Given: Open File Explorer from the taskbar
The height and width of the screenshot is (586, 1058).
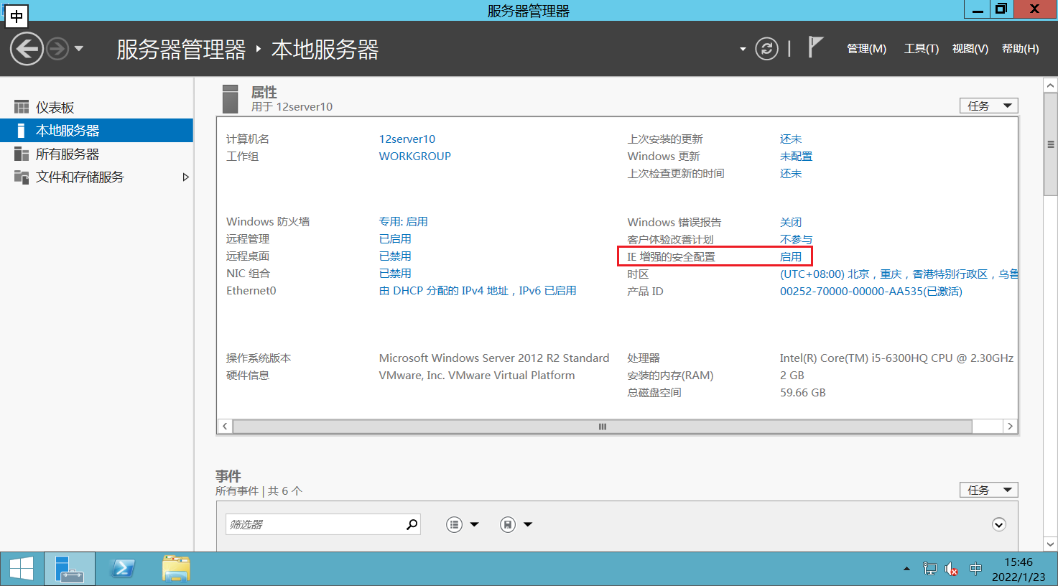Looking at the screenshot, I should click(176, 569).
